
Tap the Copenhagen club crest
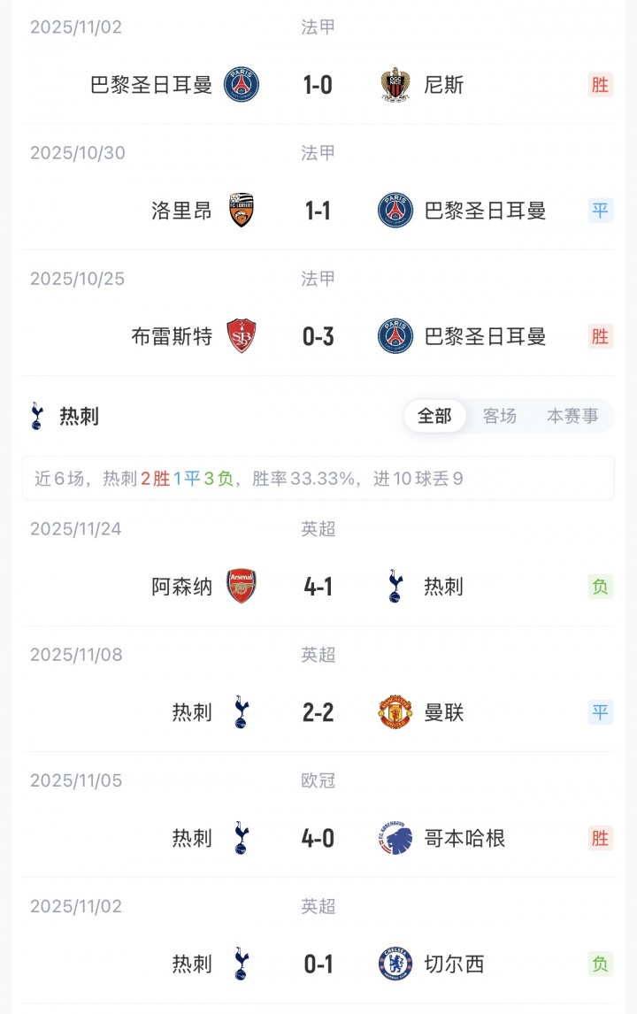(395, 838)
